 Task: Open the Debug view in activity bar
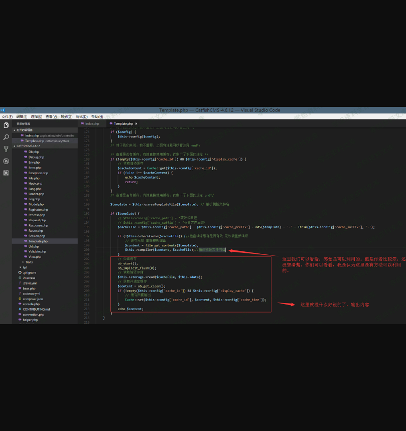coord(6,161)
